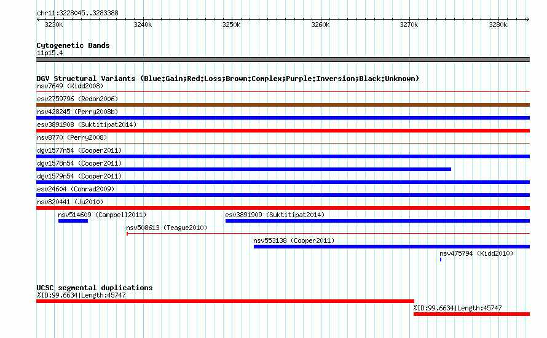The height and width of the screenshot is (338, 547).
Task: Click the Cytogenetic Bands track title
Action: click(x=73, y=45)
